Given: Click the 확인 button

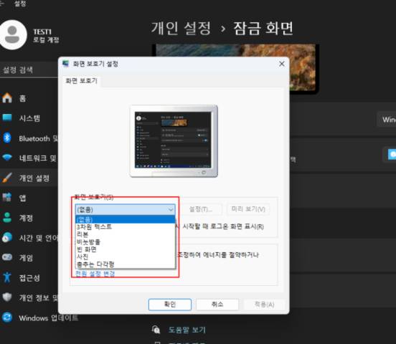Looking at the screenshot, I should coord(170,305).
